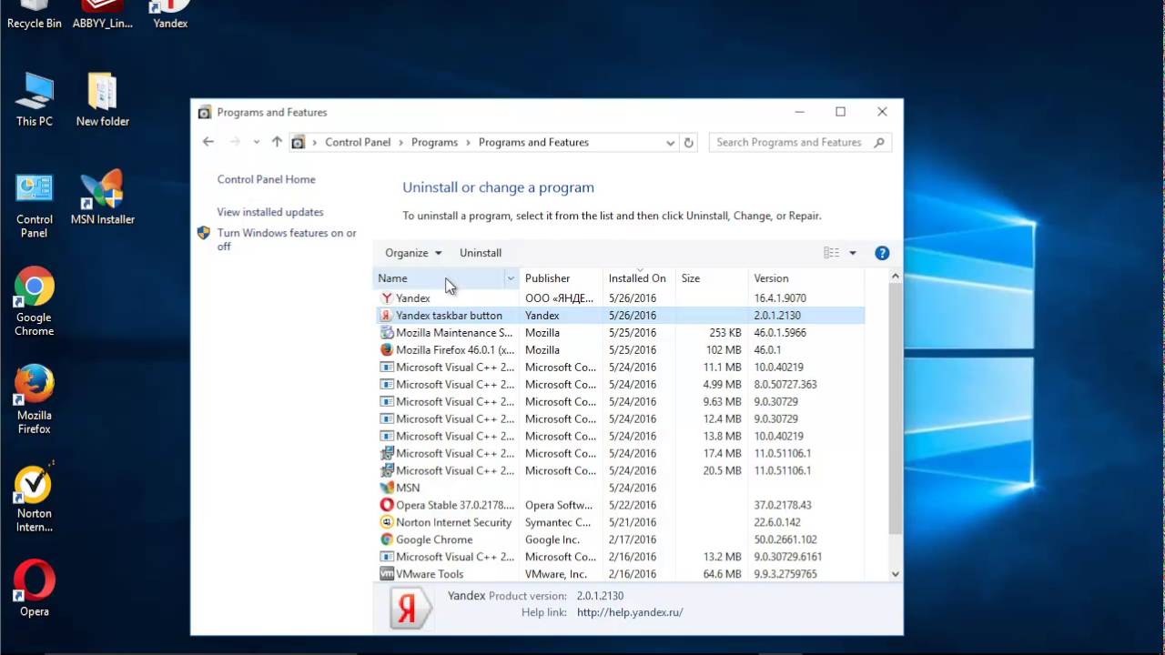This screenshot has height=655, width=1165.
Task: Click the Uninstall toolbar button
Action: pos(481,253)
